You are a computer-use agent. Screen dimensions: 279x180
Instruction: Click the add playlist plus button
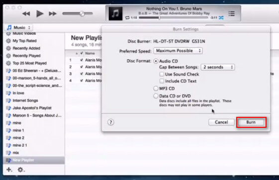pos(9,170)
